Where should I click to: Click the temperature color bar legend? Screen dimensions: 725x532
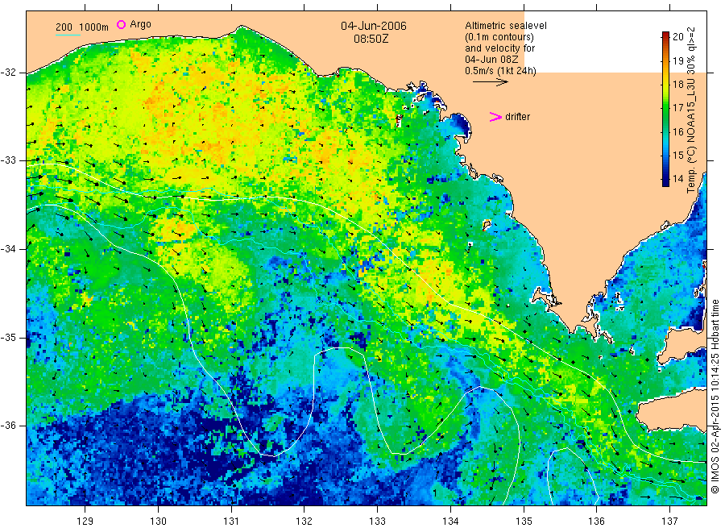(x=665, y=109)
